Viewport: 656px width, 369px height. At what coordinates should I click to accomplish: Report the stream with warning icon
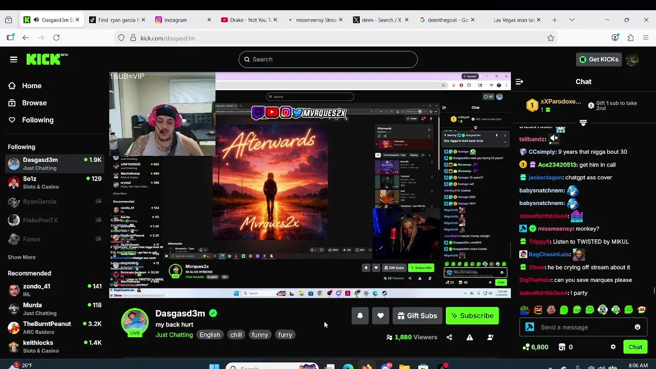pos(469,337)
